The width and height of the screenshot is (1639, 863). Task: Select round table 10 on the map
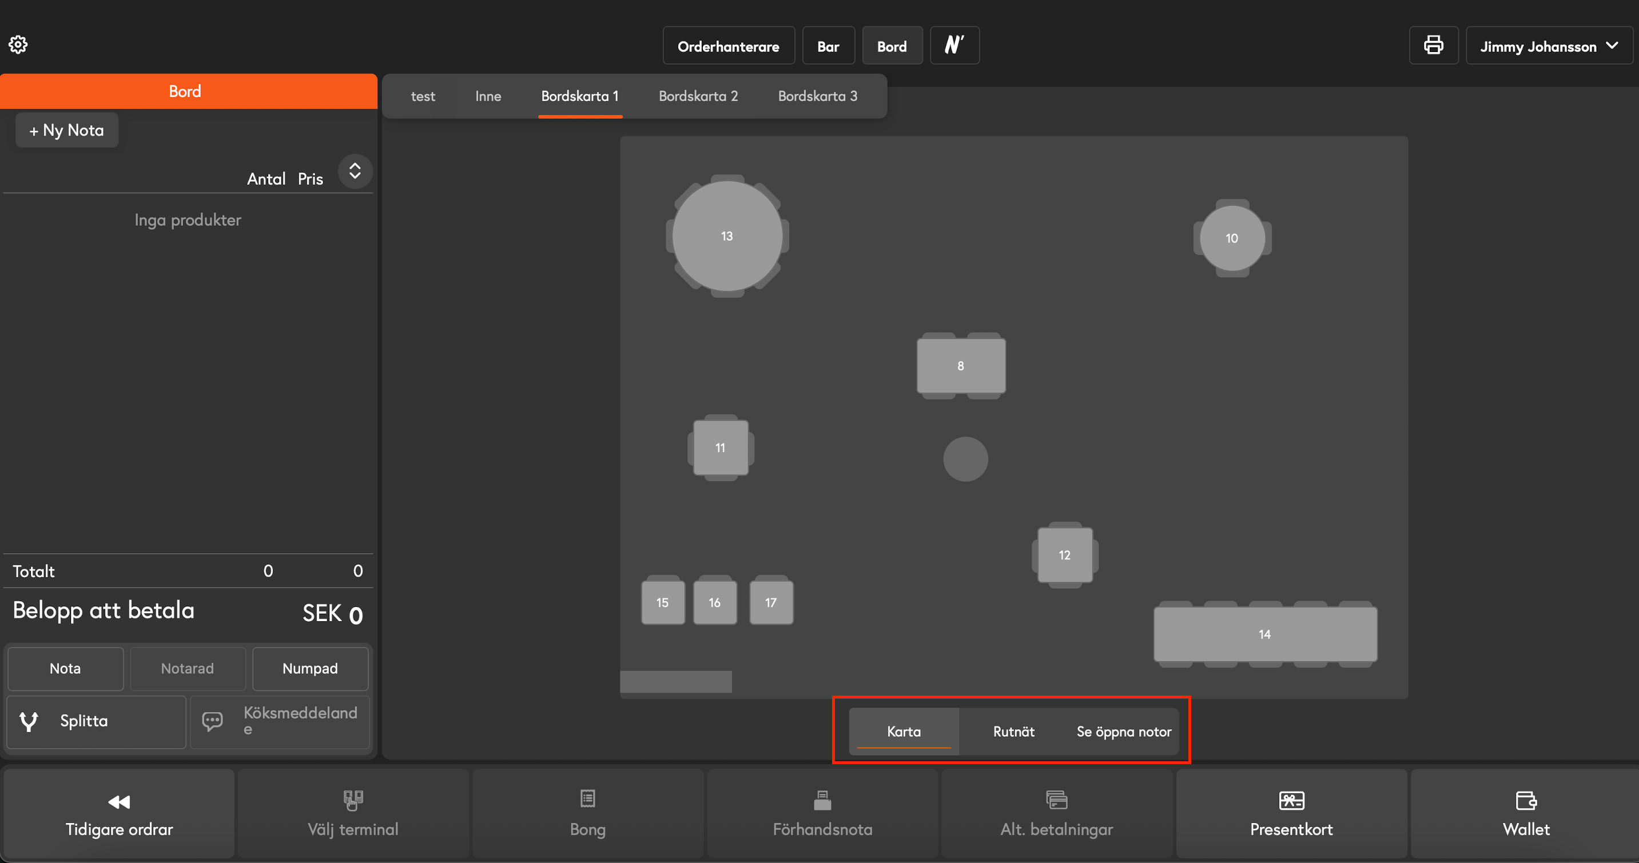(1232, 238)
